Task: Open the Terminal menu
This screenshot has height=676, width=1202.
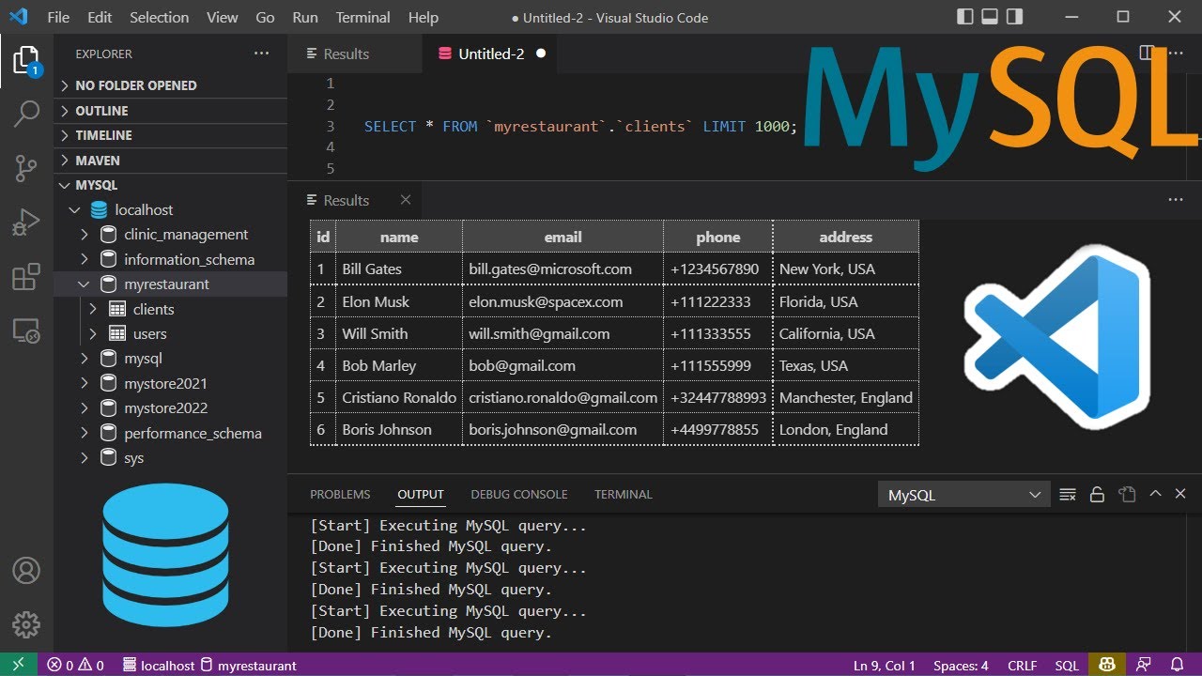Action: point(362,17)
